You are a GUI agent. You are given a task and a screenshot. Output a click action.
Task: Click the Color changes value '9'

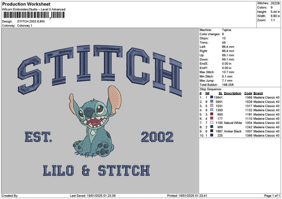click(223, 34)
